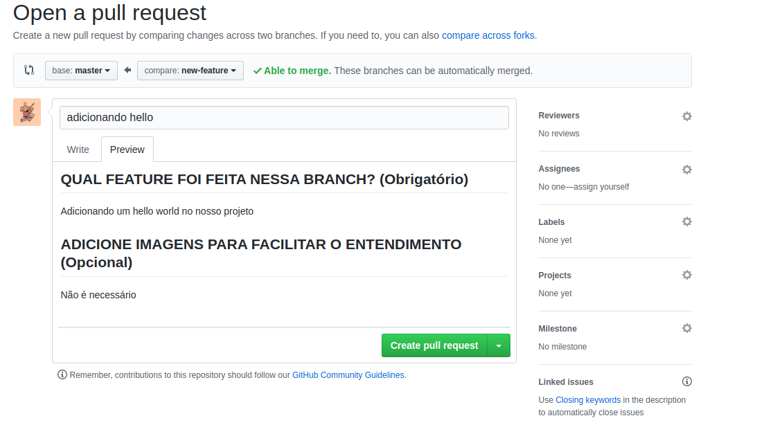Click the info icon next to Remember notice
The width and height of the screenshot is (766, 425).
click(x=62, y=374)
